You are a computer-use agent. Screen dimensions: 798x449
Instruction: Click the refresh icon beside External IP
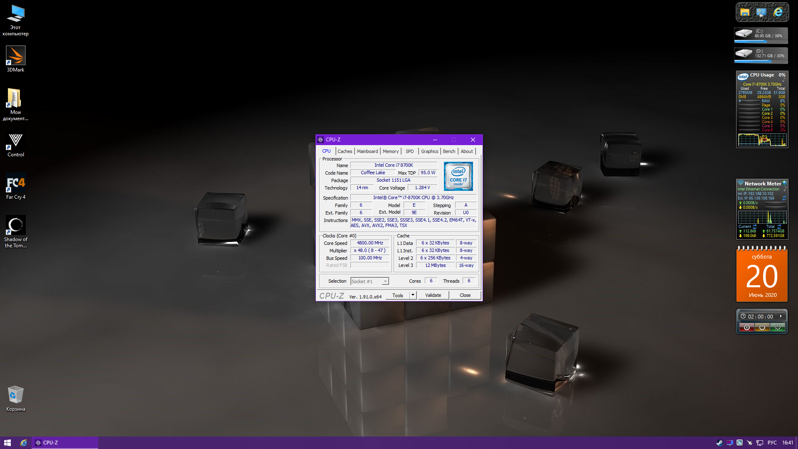(x=784, y=198)
